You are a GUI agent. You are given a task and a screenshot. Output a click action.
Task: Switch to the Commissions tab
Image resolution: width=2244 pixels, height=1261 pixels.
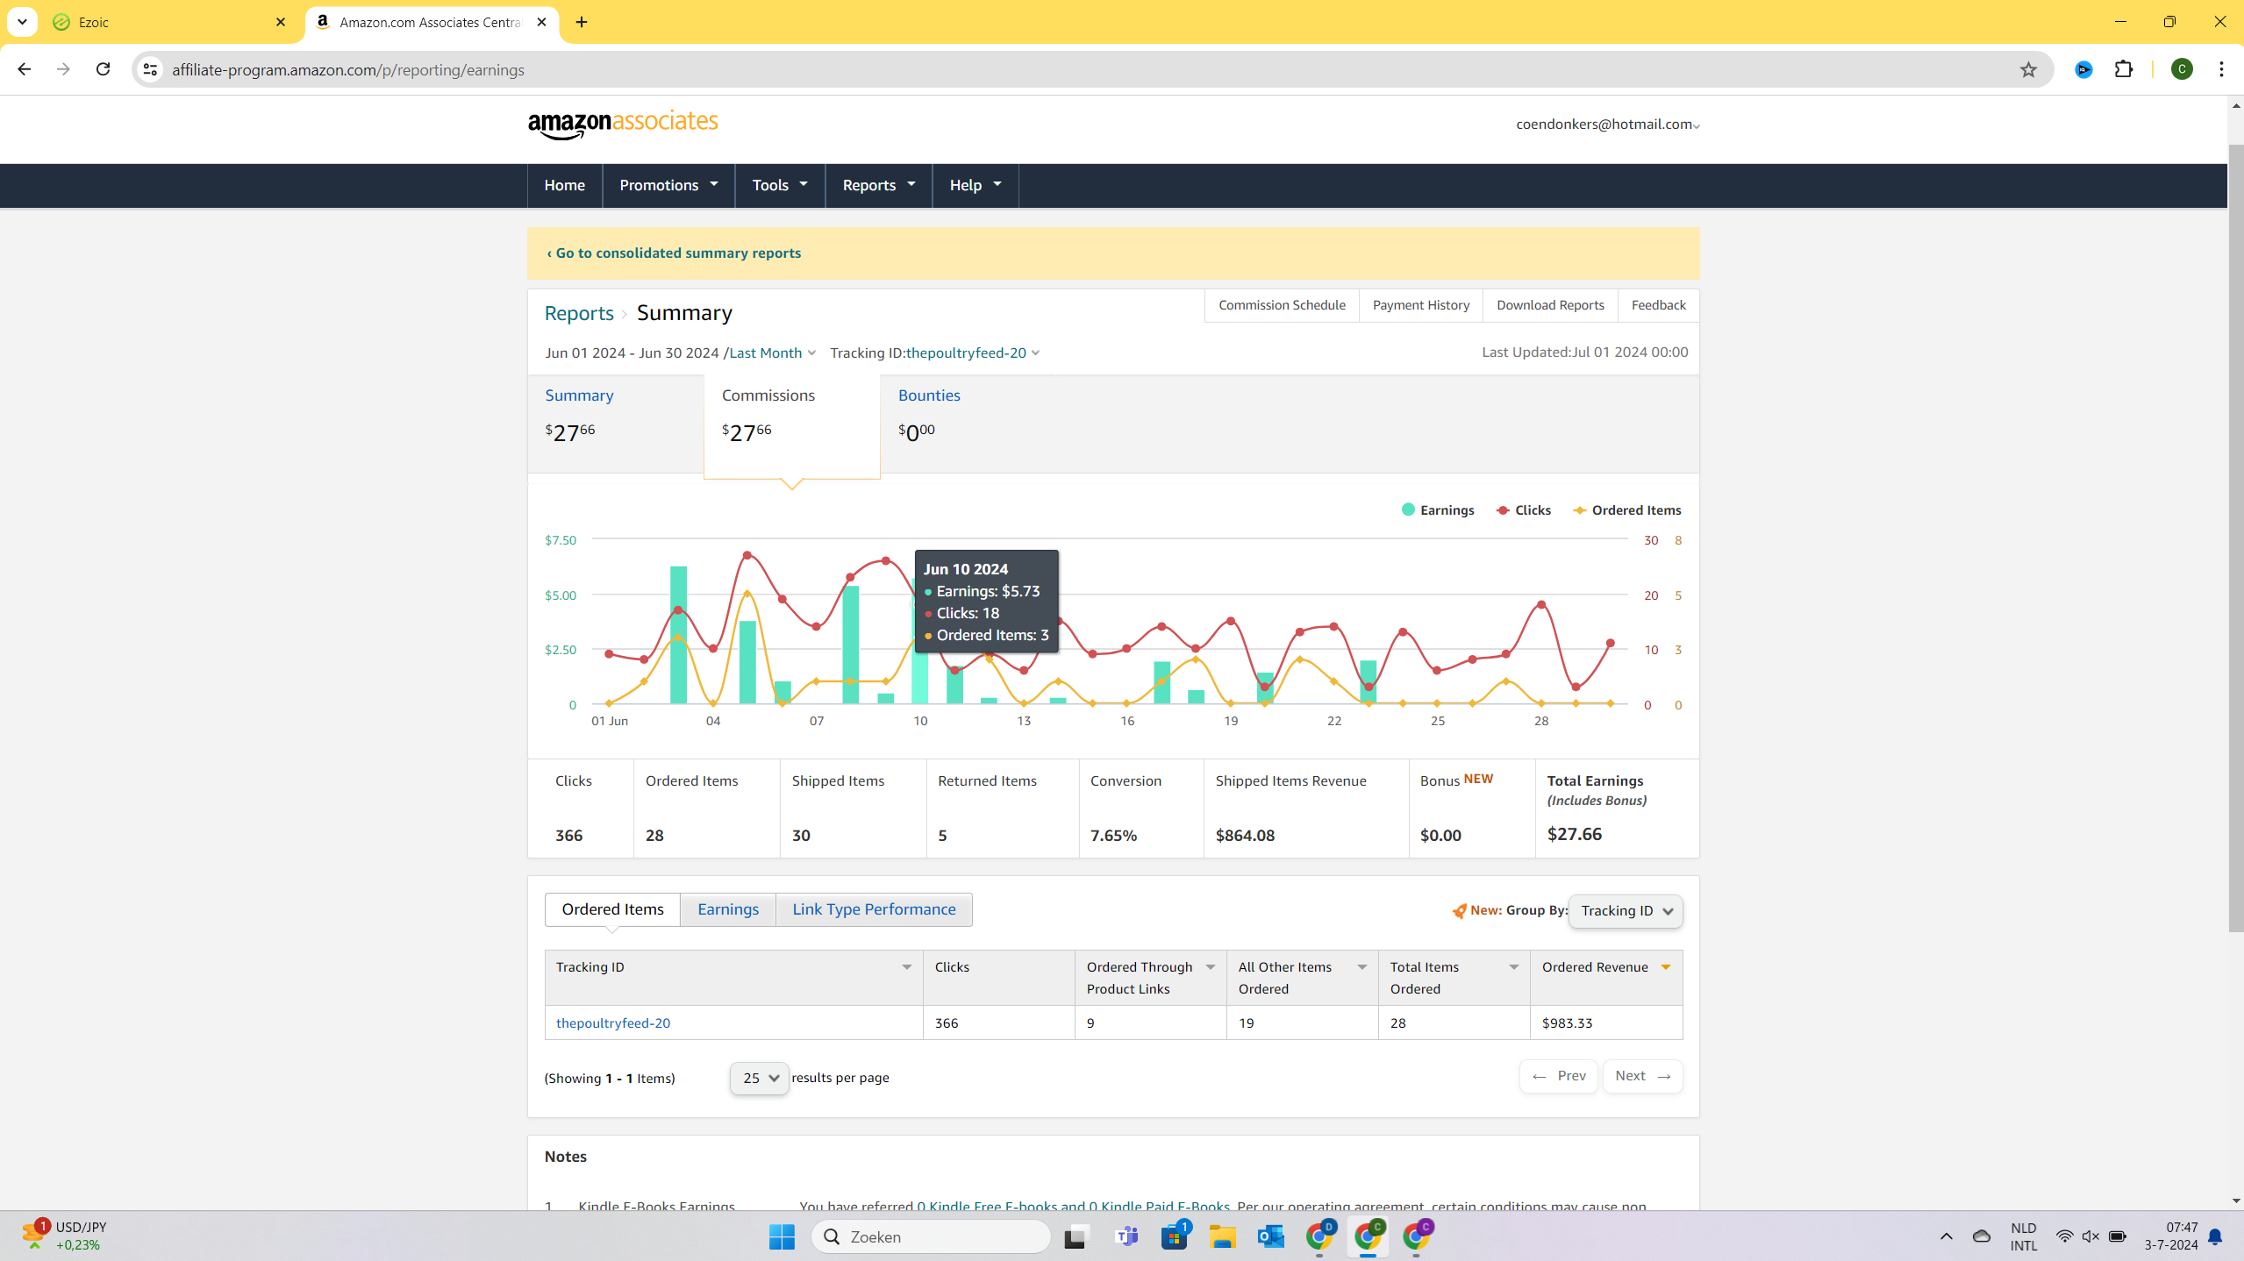[x=791, y=427]
